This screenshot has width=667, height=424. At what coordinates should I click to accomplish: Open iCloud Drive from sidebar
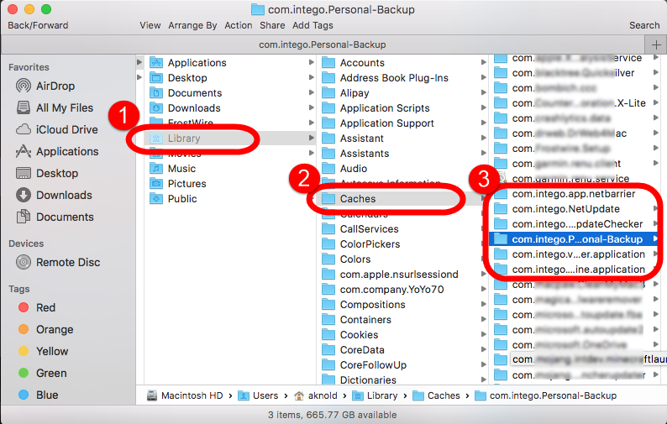[x=56, y=129]
